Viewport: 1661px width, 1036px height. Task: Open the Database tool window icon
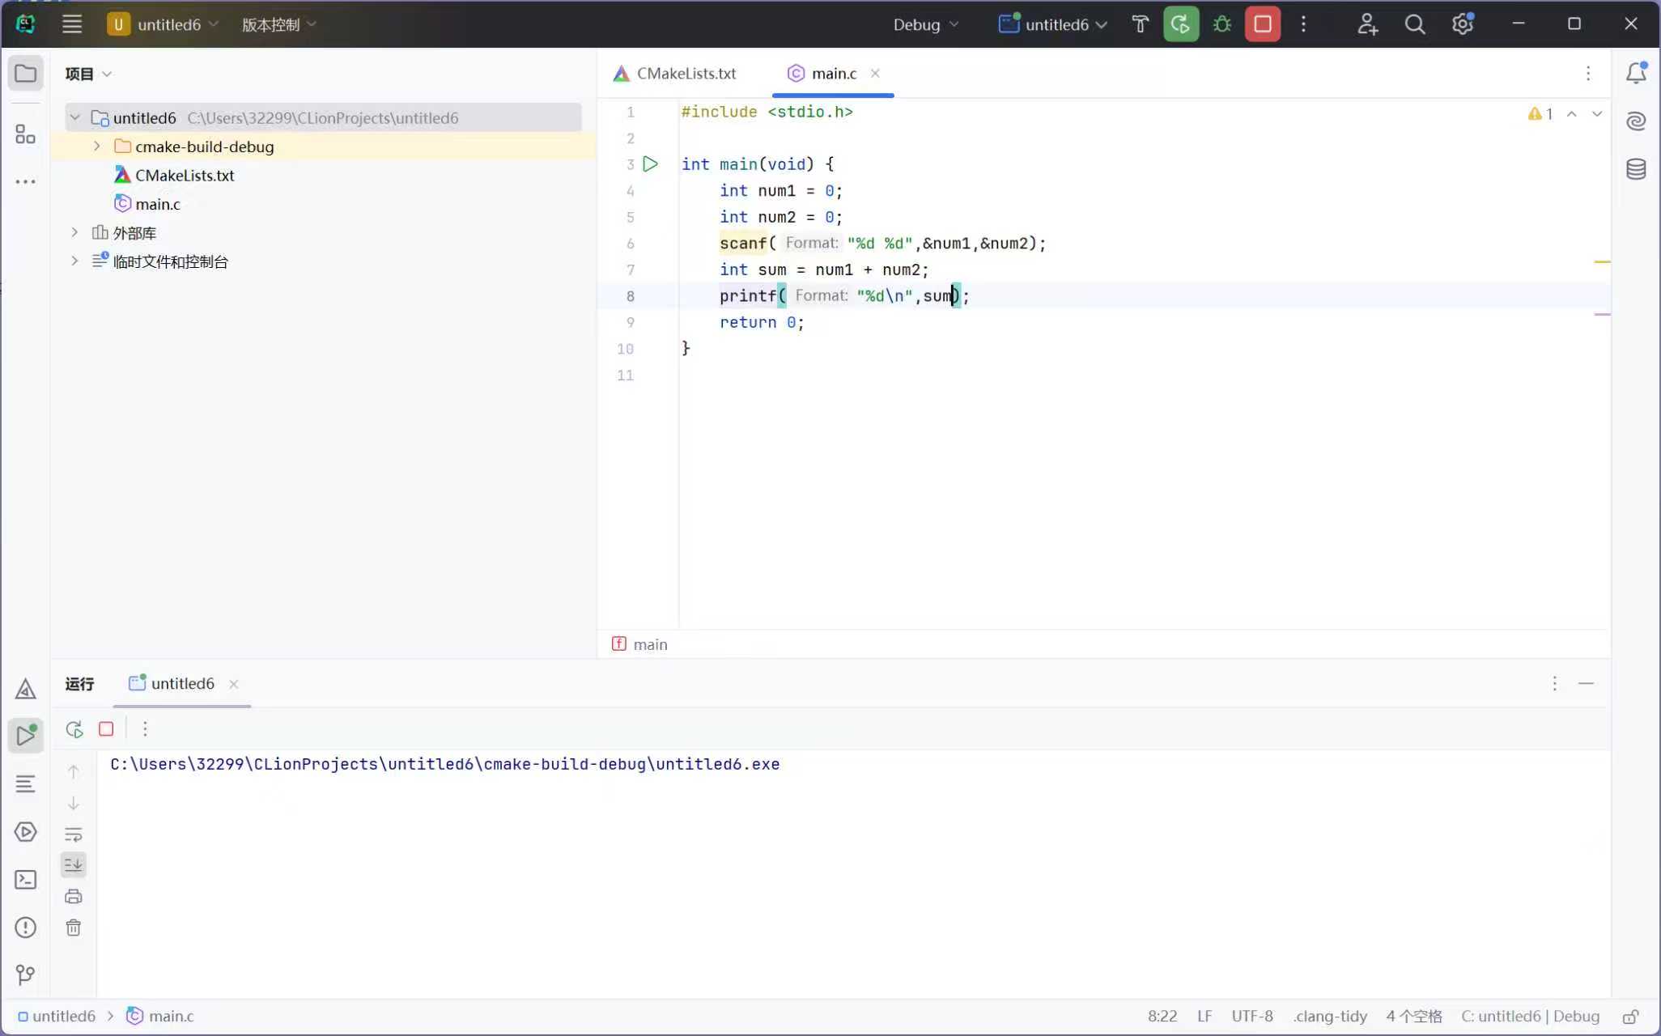click(x=1636, y=169)
